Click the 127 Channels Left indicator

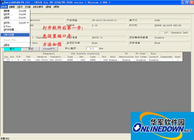(175, 33)
